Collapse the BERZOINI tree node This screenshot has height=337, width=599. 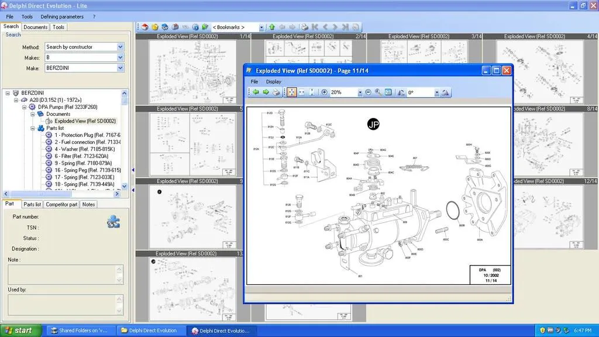coord(8,93)
